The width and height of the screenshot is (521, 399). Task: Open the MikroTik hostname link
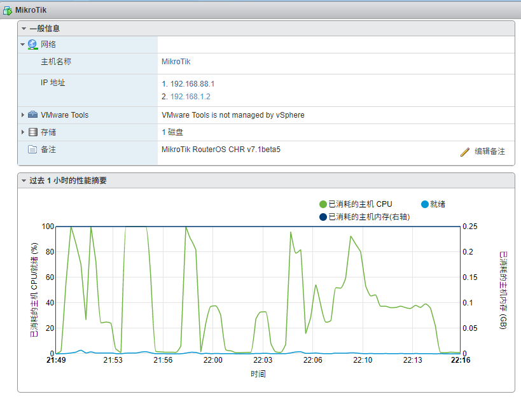pyautogui.click(x=176, y=62)
